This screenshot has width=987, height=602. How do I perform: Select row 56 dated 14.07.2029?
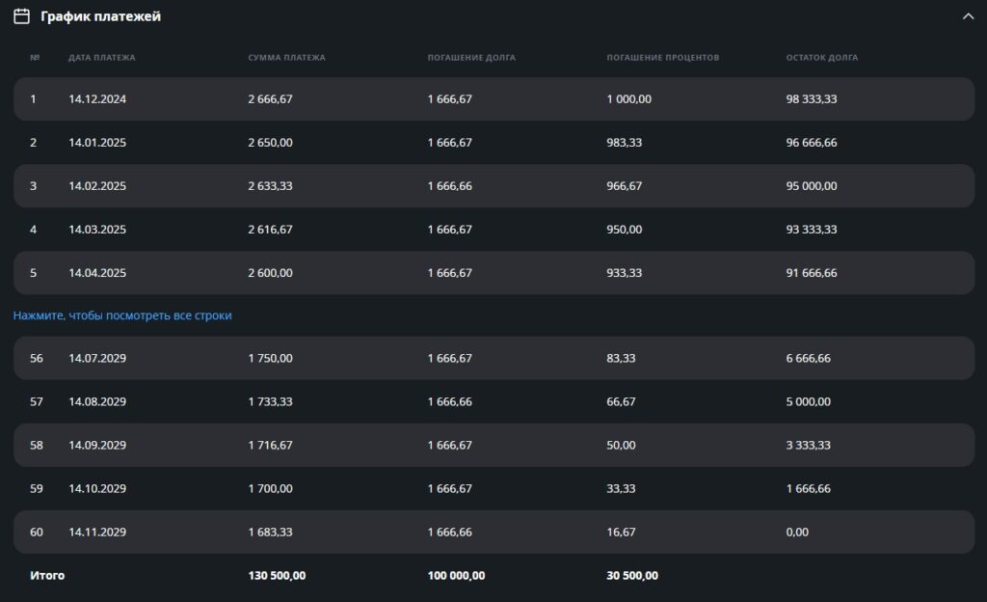pyautogui.click(x=97, y=358)
